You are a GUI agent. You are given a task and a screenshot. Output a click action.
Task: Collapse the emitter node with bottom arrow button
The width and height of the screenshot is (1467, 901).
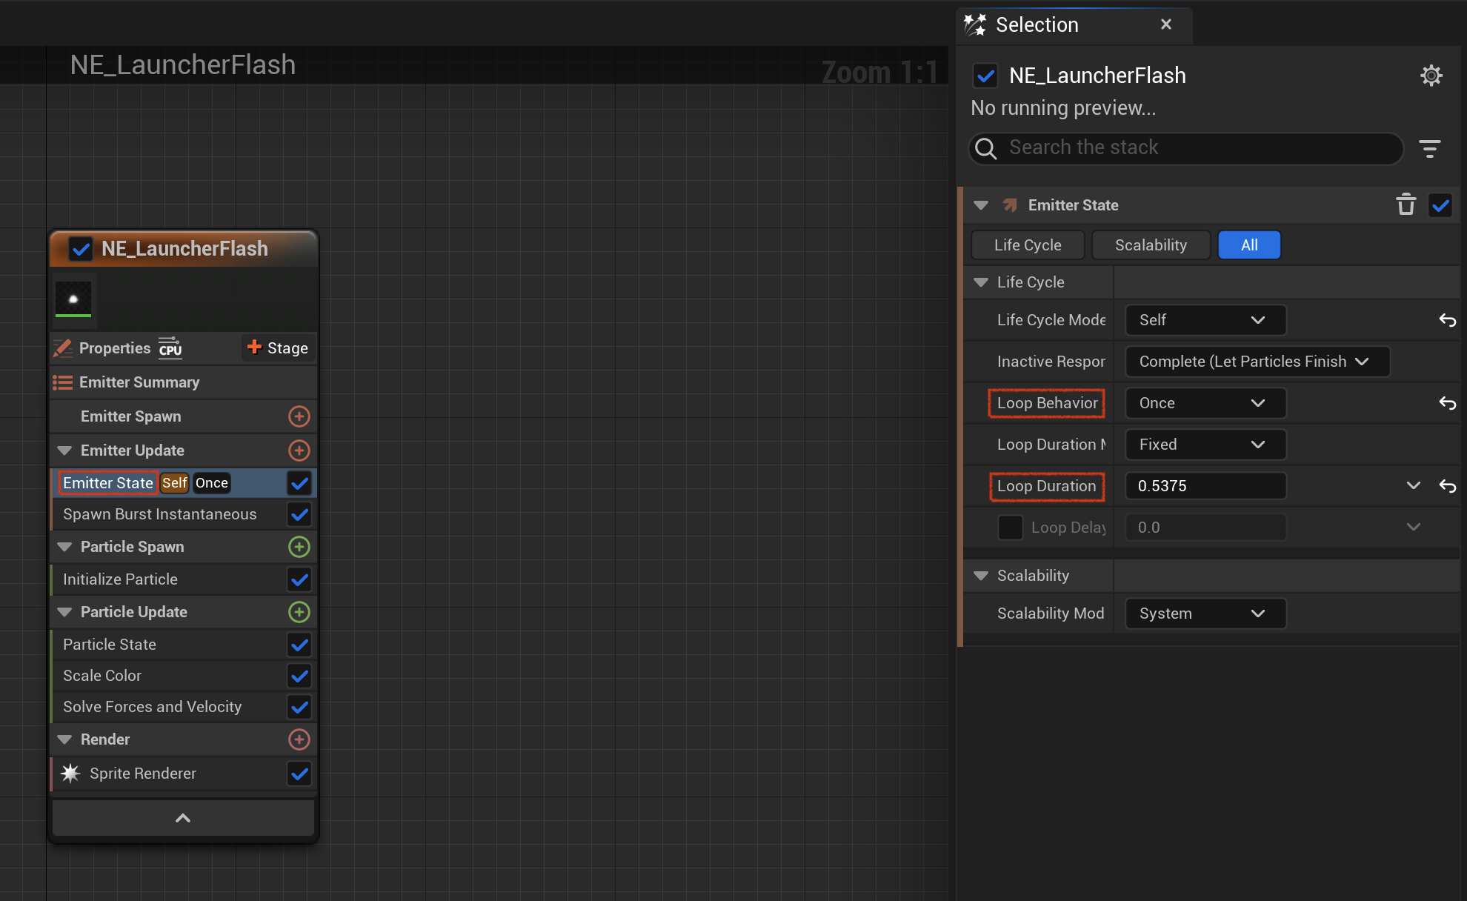tap(183, 818)
